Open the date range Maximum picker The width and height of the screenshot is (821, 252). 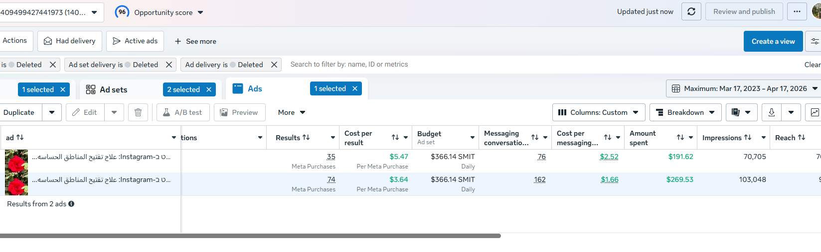point(745,88)
